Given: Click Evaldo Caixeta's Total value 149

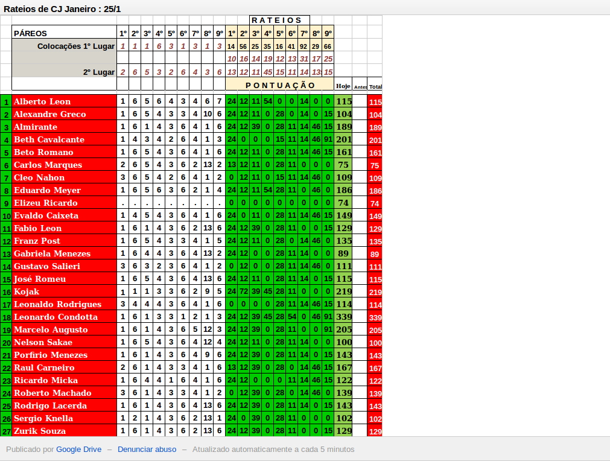Looking at the screenshot, I should point(375,216).
